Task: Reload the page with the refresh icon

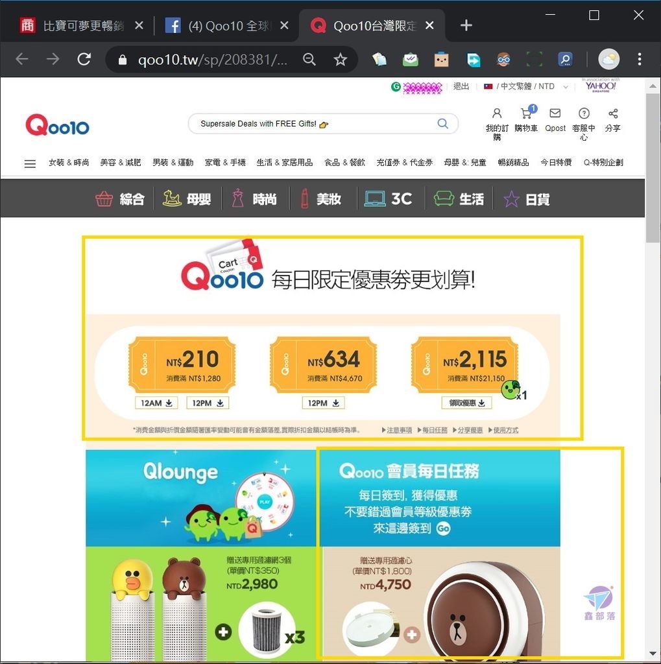Action: (x=84, y=59)
